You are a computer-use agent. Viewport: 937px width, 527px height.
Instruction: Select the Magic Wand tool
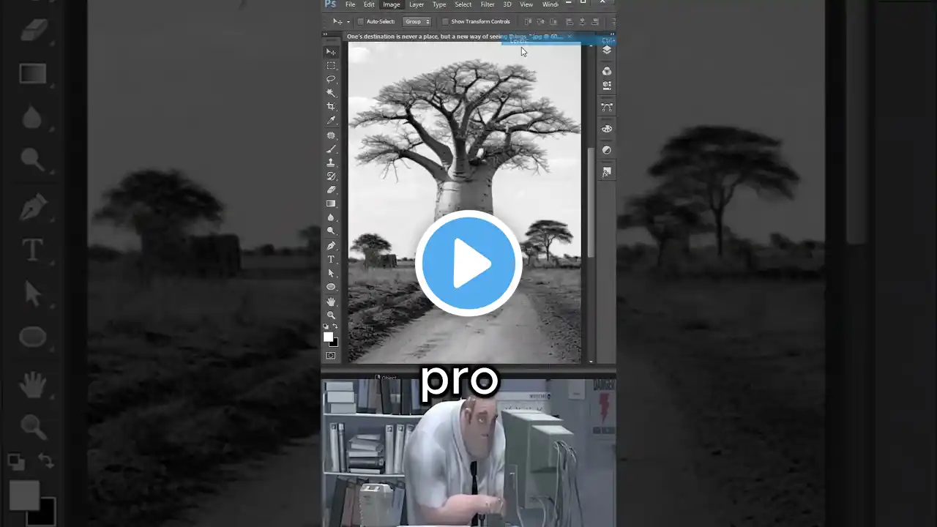[x=331, y=93]
